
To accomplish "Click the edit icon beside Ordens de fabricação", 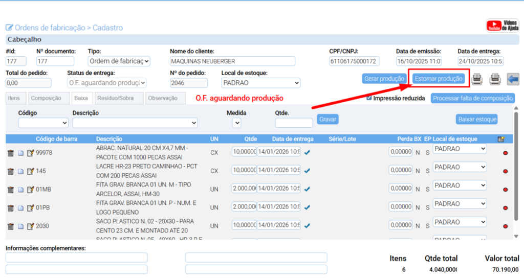I will click(9, 28).
